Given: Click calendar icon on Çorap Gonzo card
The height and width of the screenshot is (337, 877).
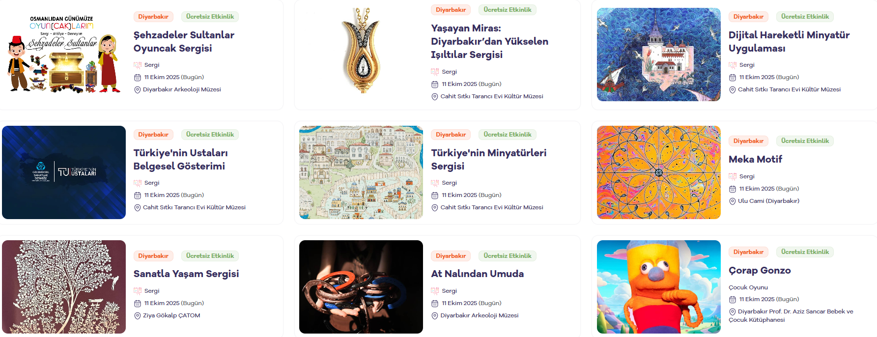Looking at the screenshot, I should pyautogui.click(x=733, y=300).
